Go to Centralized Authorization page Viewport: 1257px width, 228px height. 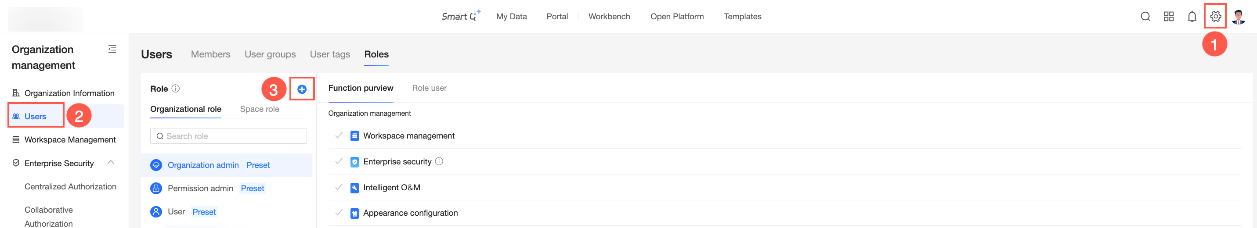click(x=70, y=187)
